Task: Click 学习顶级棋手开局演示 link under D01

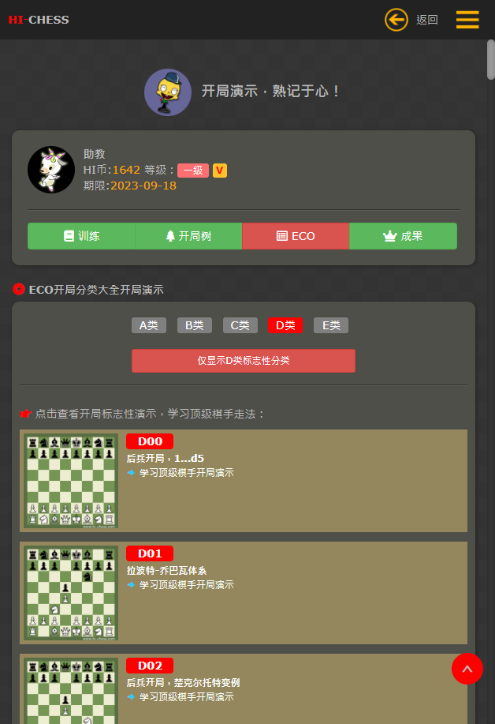Action: point(186,584)
